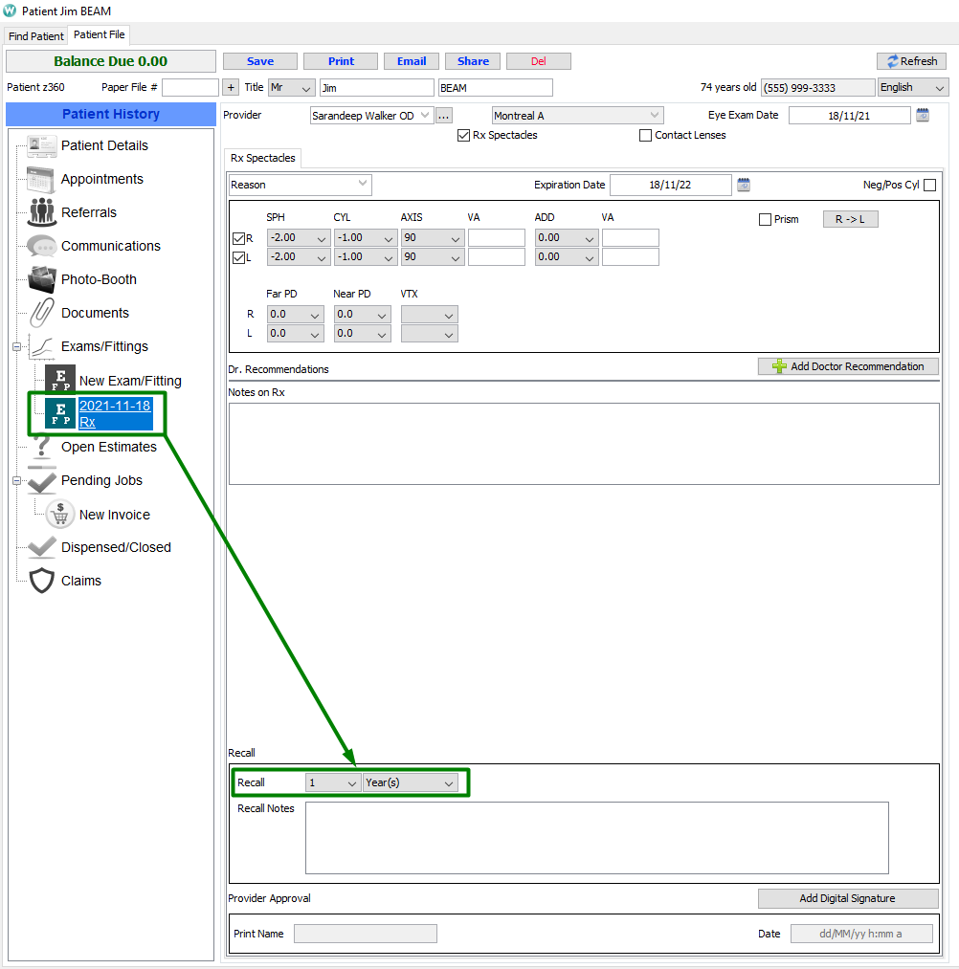The width and height of the screenshot is (959, 969).
Task: Click the Paper File # input field
Action: 190,88
